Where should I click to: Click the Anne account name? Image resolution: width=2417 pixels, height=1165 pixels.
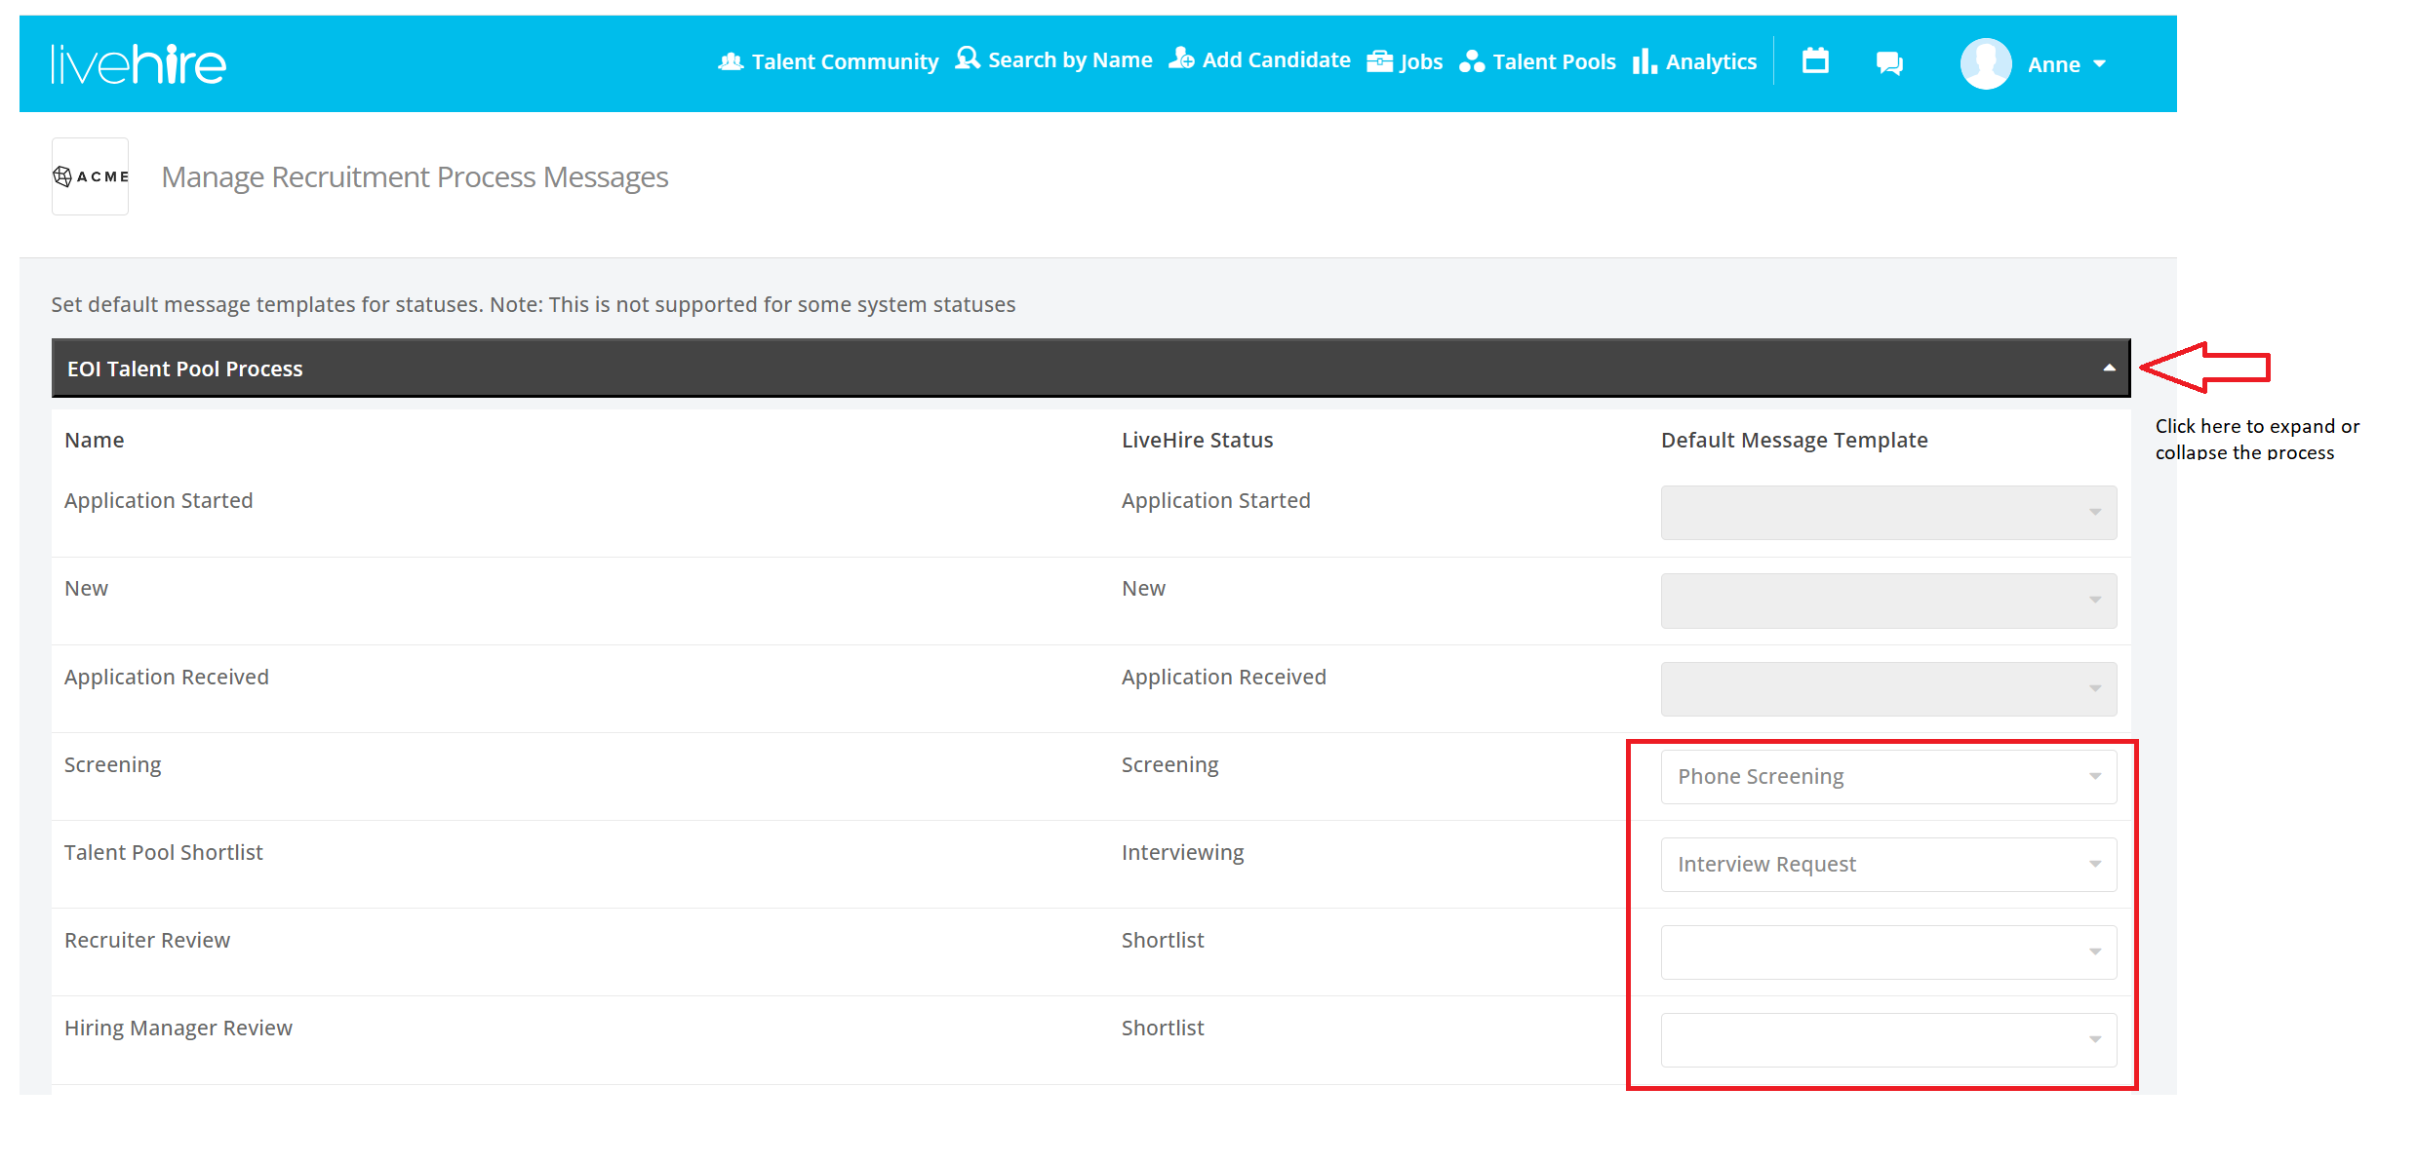pos(2058,64)
